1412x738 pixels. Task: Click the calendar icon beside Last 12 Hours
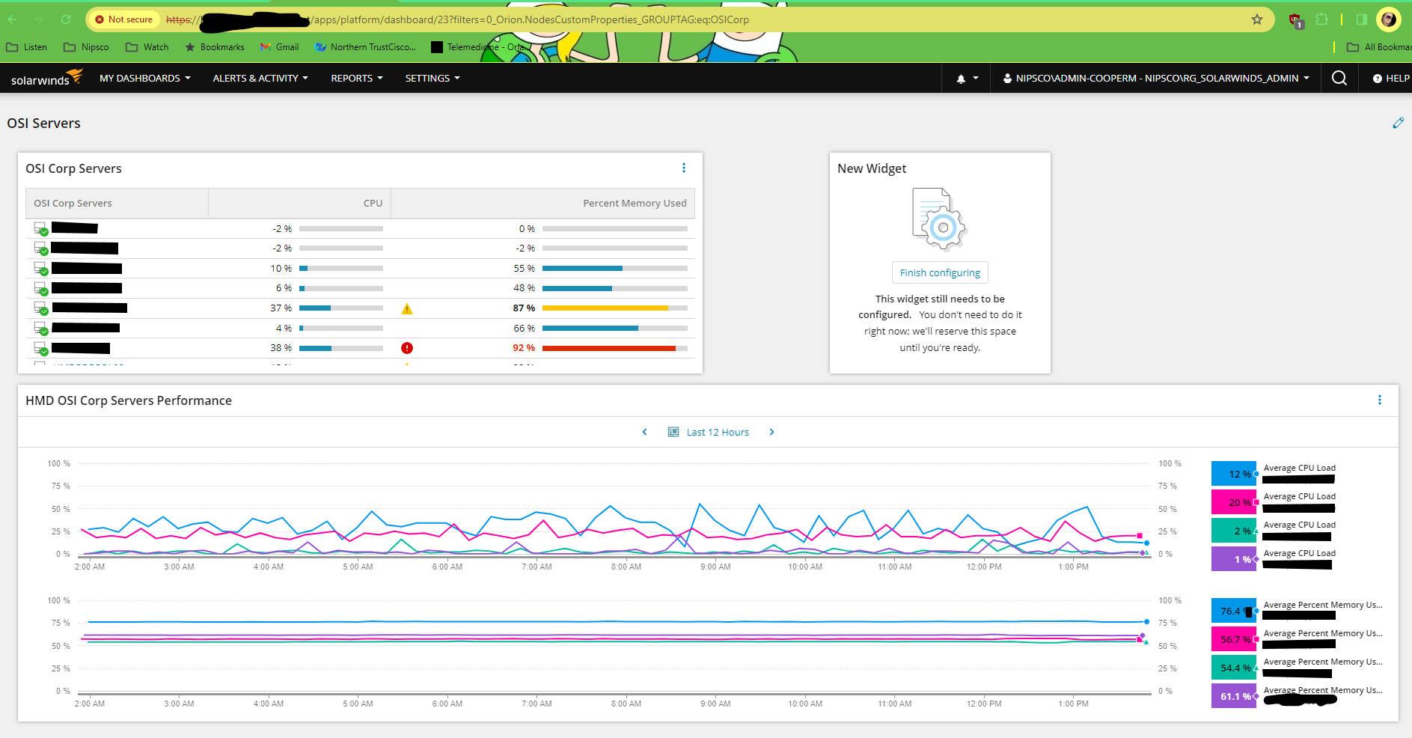(x=673, y=432)
